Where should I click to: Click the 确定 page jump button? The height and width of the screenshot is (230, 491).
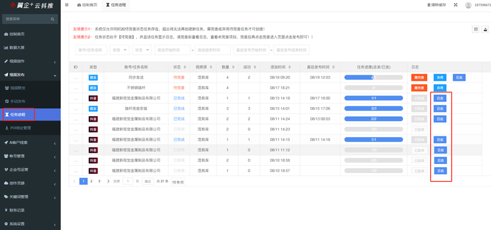(148, 181)
